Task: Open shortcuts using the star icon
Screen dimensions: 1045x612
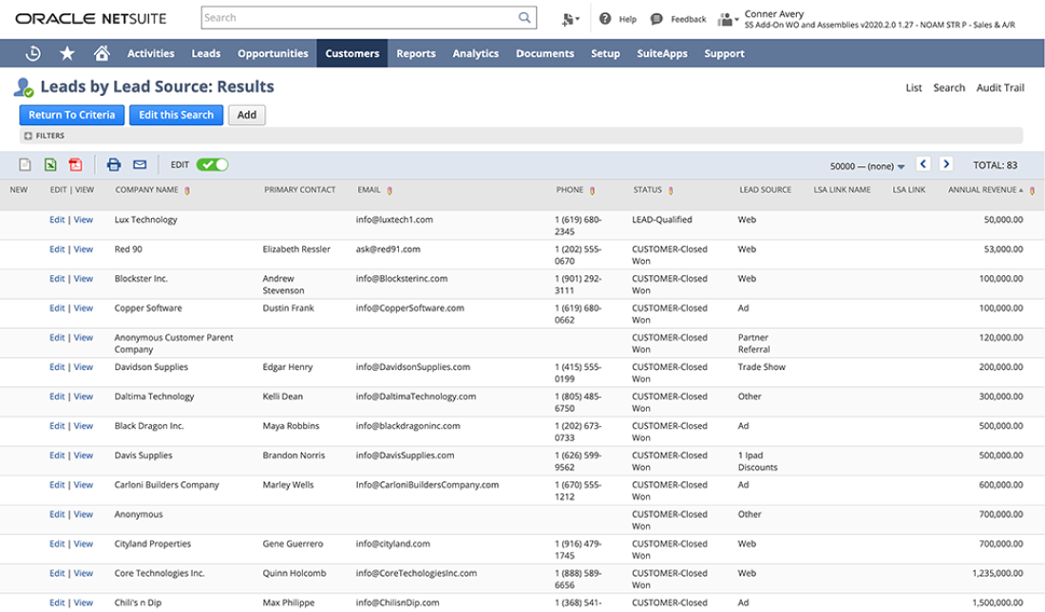Action: click(66, 53)
